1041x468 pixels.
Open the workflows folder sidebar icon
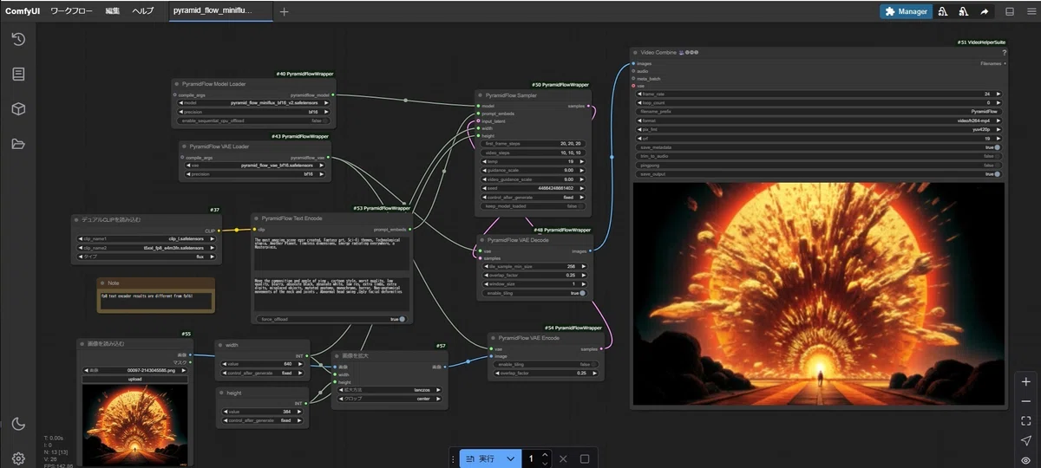click(18, 144)
